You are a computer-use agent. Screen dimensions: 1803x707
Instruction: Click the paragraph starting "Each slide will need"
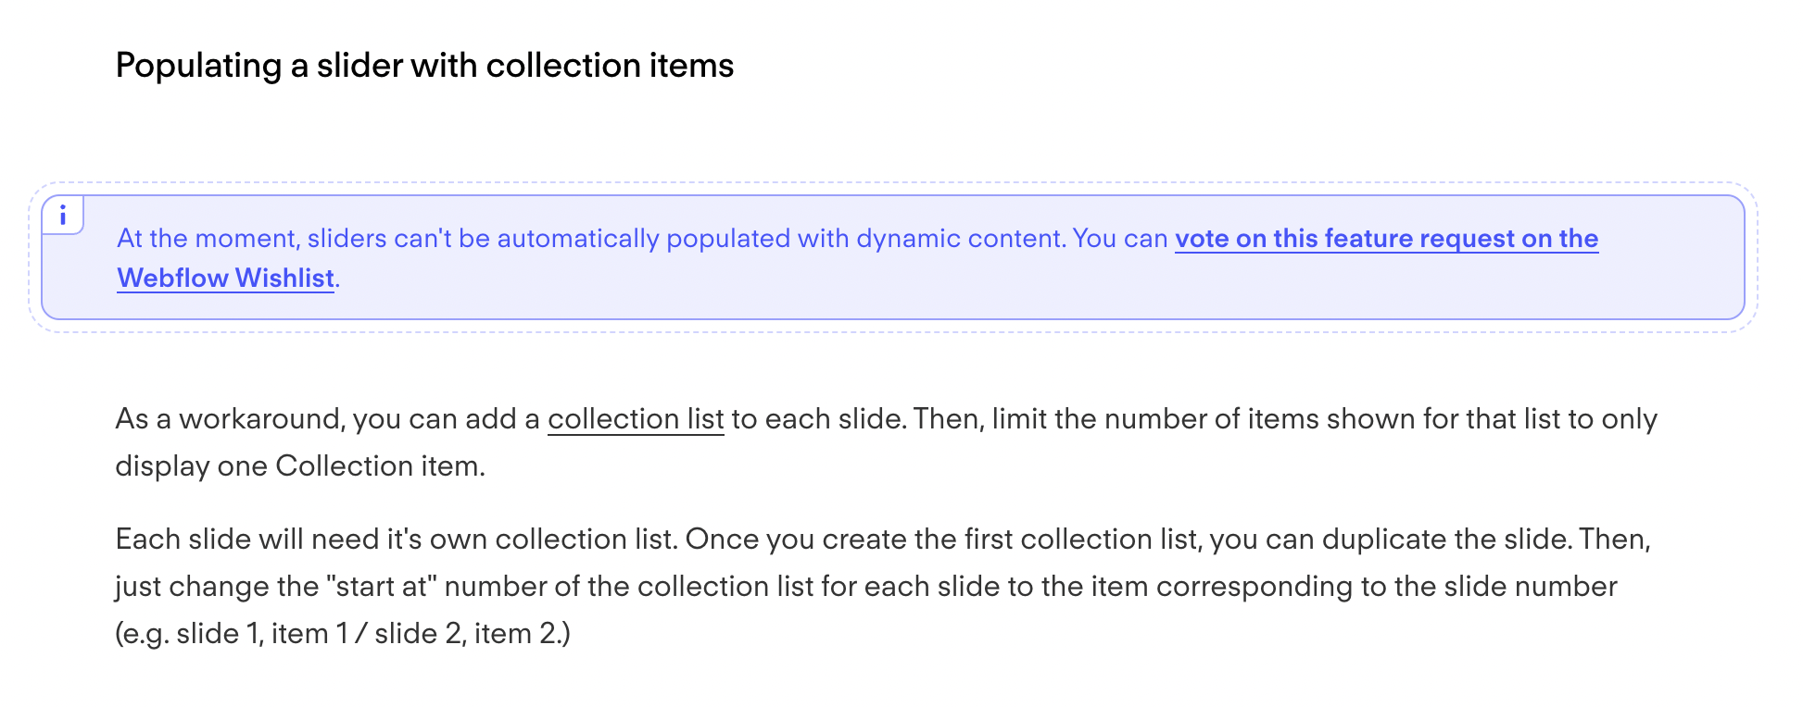883,587
